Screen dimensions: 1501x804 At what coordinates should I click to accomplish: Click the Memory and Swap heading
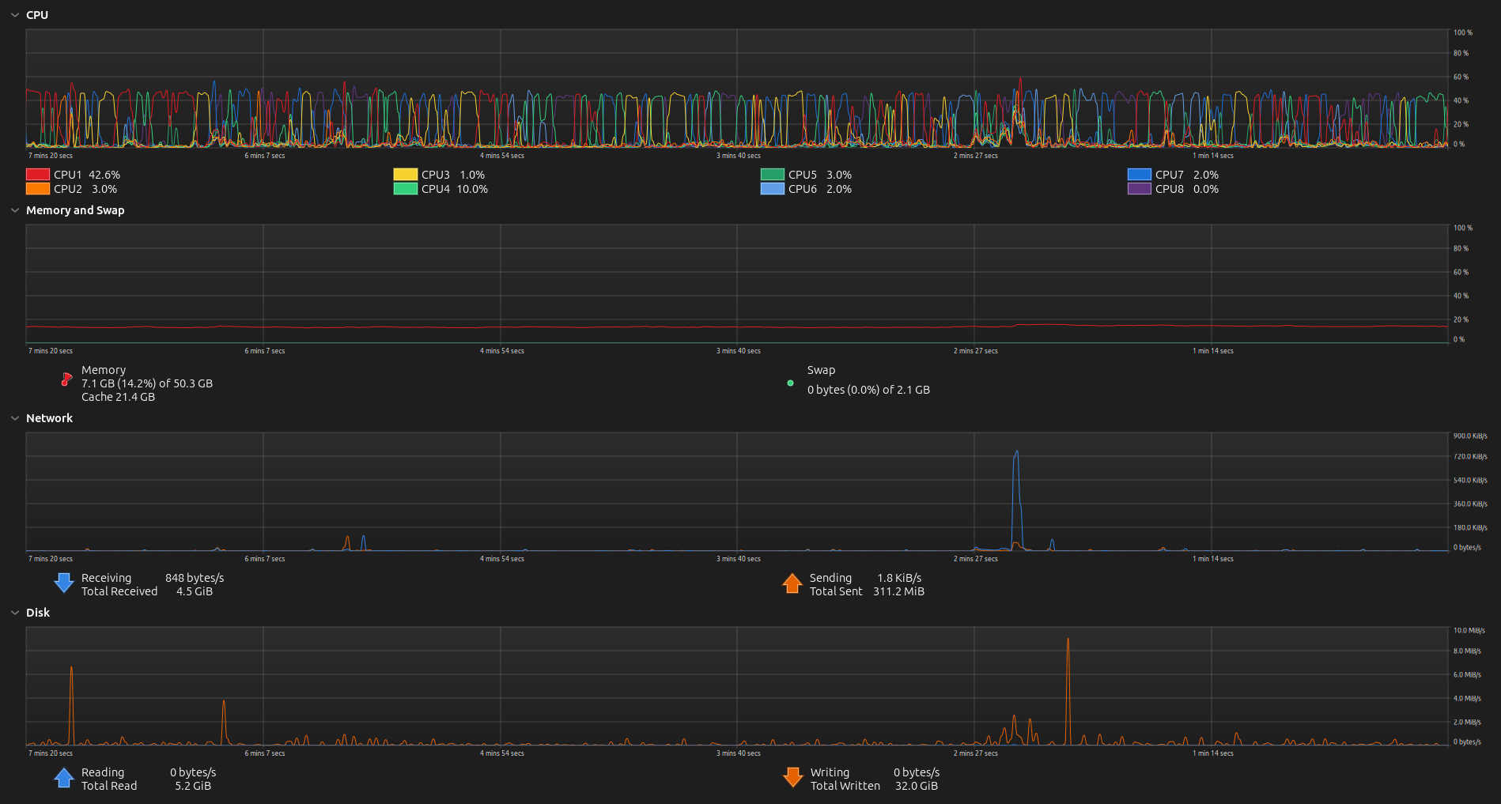(75, 210)
